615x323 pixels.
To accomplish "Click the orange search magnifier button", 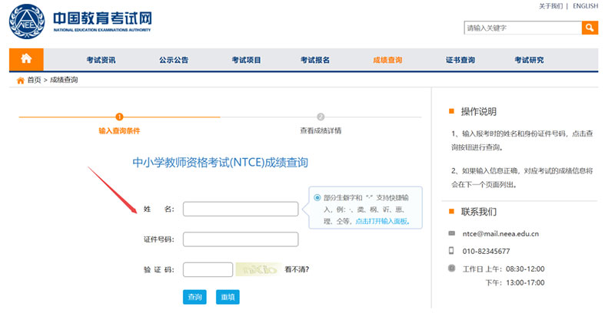I will 590,28.
